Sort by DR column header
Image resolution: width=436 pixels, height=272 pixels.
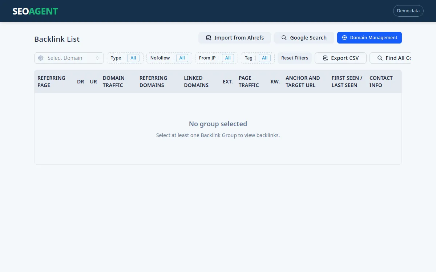[x=81, y=82]
